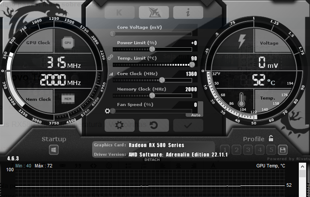Click the Core Clock slider handle
This screenshot has width=310, height=197.
click(162, 80)
